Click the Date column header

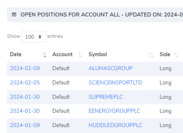16,54
